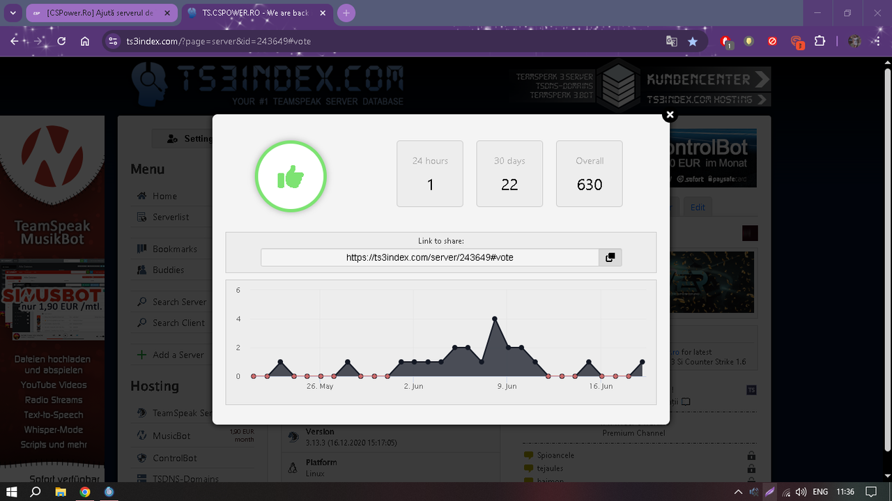The height and width of the screenshot is (501, 892).
Task: Reload the current page
Action: (61, 41)
